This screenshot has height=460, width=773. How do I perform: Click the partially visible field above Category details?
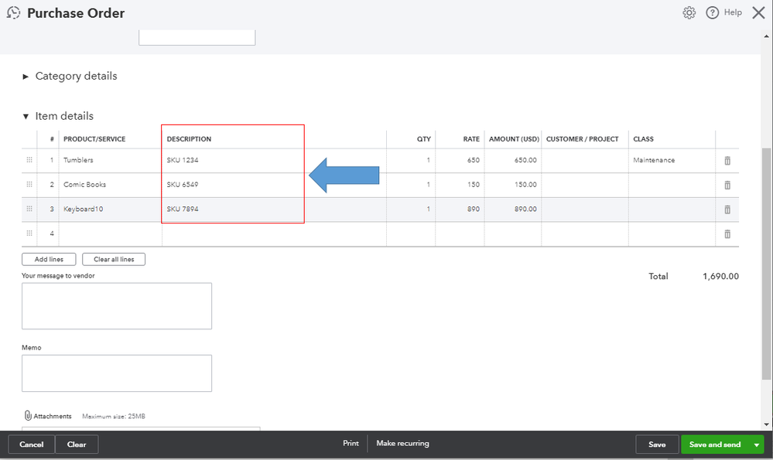[197, 37]
